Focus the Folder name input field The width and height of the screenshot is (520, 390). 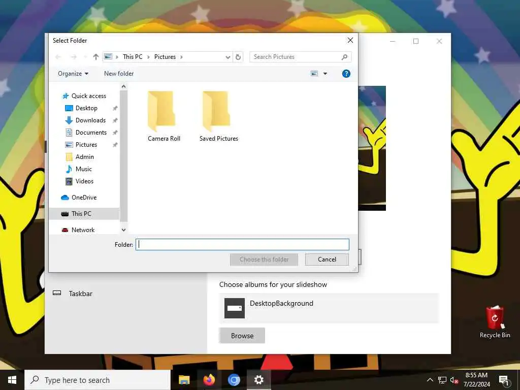[242, 244]
